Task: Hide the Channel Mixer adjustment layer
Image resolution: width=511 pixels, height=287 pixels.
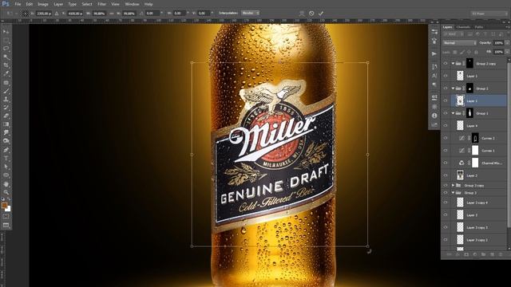Action: click(446, 163)
